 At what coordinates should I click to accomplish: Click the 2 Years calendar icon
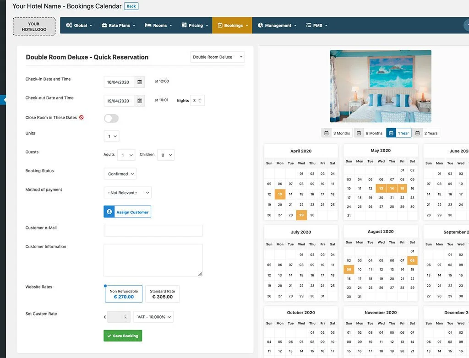417,133
